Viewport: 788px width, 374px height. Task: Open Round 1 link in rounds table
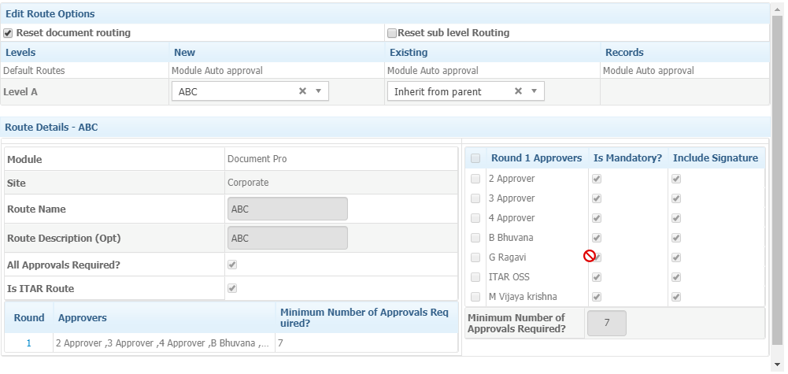click(28, 343)
